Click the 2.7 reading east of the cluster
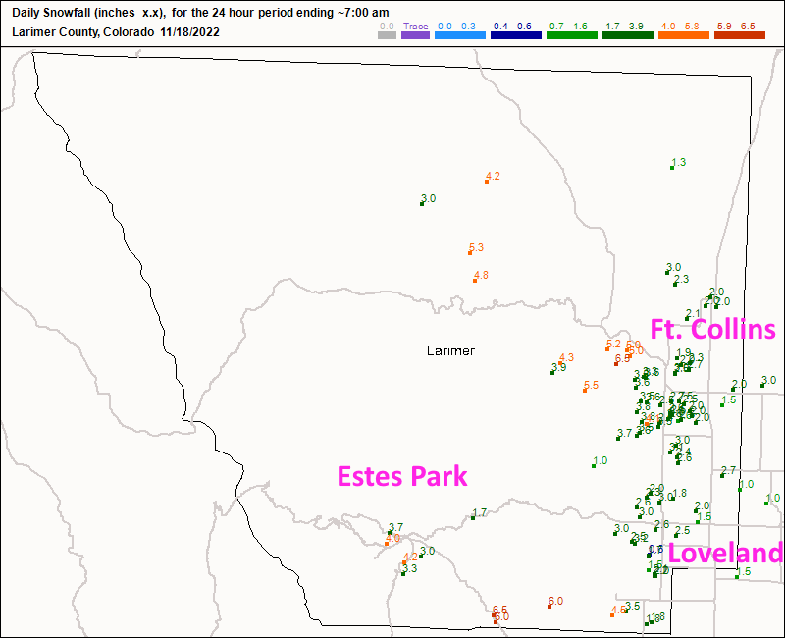The width and height of the screenshot is (785, 638). coord(728,470)
